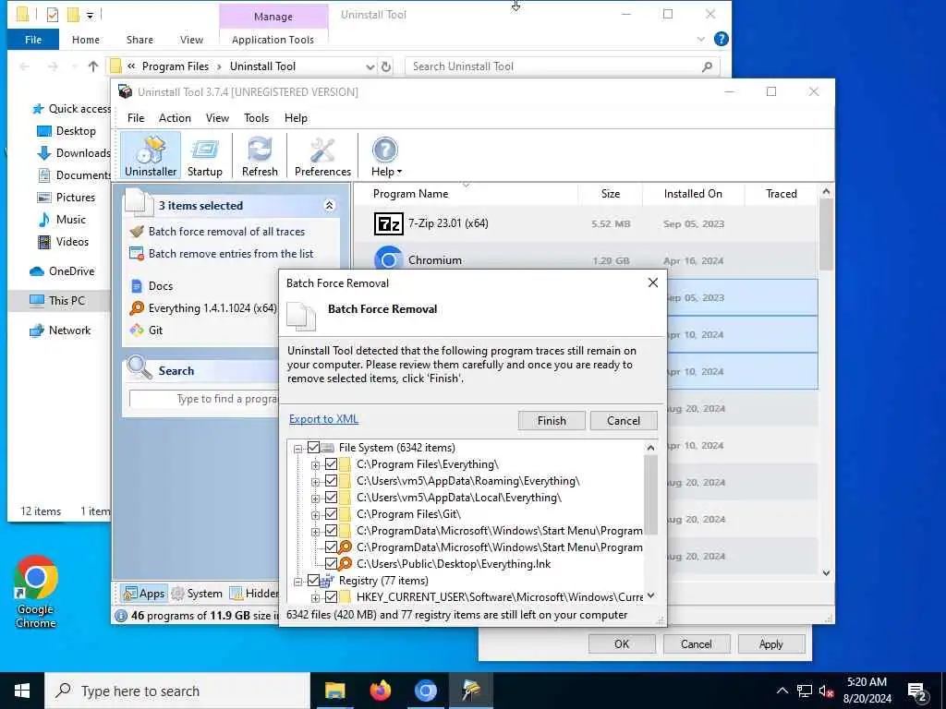946x709 pixels.
Task: Cancel the Batch Force Removal dialog
Action: (x=624, y=421)
